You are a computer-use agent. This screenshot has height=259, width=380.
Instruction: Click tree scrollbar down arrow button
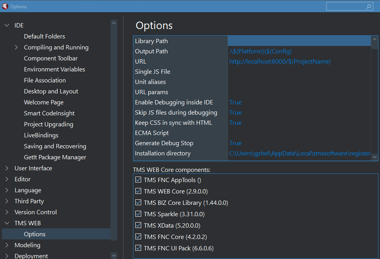pyautogui.click(x=114, y=255)
